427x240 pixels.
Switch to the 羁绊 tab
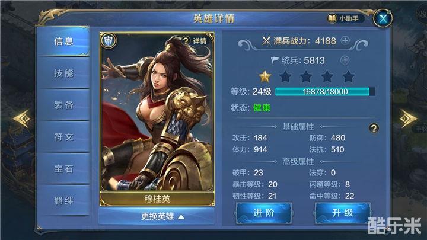click(63, 200)
